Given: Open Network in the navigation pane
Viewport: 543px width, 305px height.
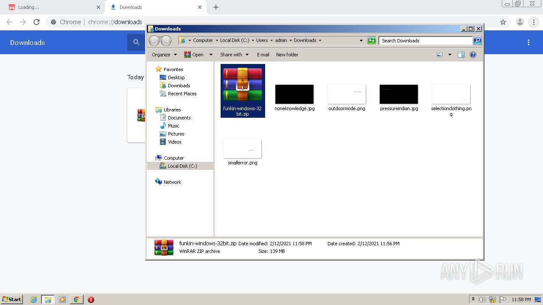Looking at the screenshot, I should click(x=172, y=182).
